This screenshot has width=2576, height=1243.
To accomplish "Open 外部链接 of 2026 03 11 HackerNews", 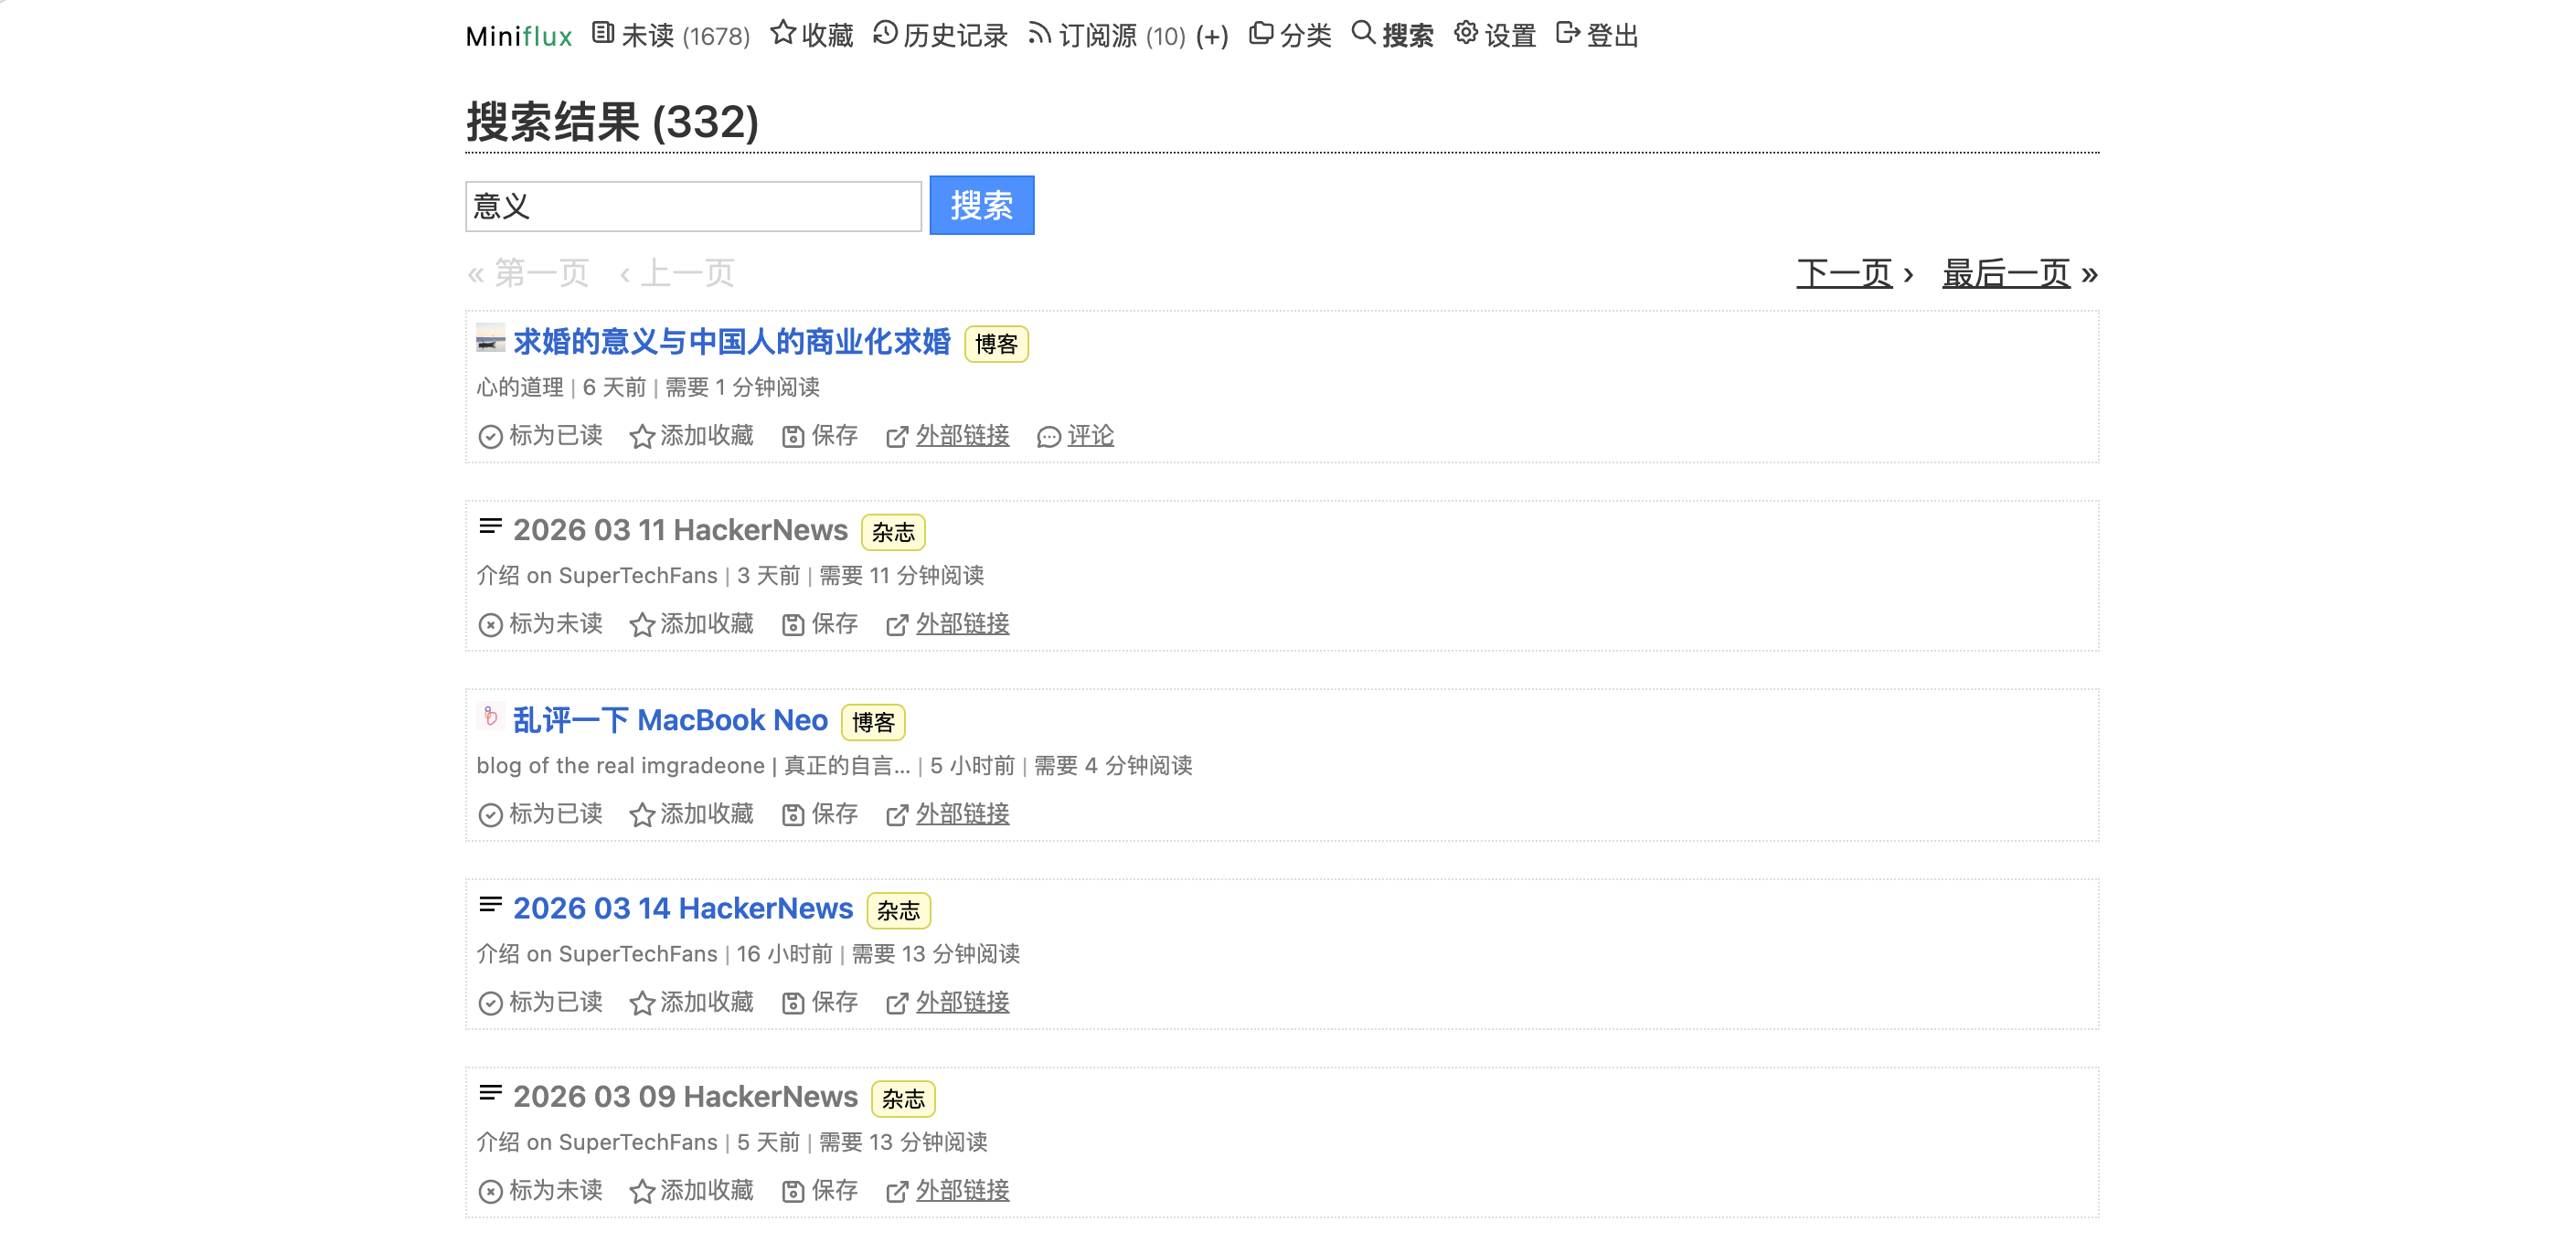I will click(947, 624).
